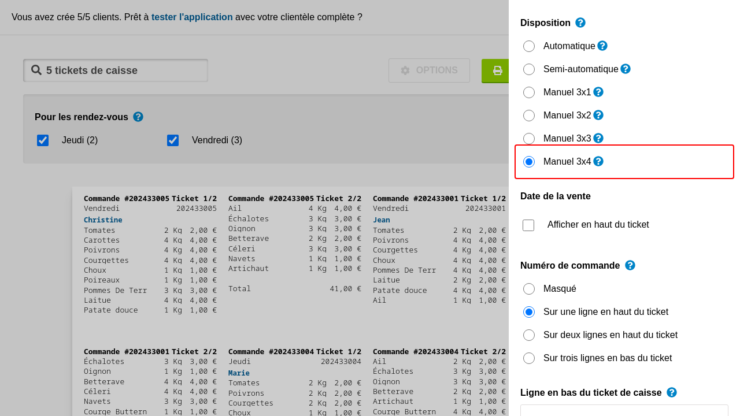This screenshot has height=416, width=740.
Task: Select Sur trois lignes en bas du ticket
Action: pyautogui.click(x=529, y=358)
